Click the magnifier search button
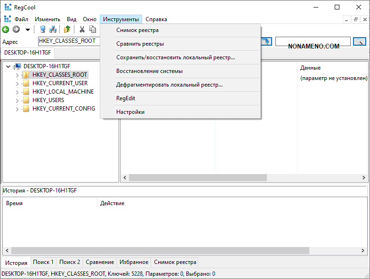Viewport: 370px width, 279px height. [359, 41]
